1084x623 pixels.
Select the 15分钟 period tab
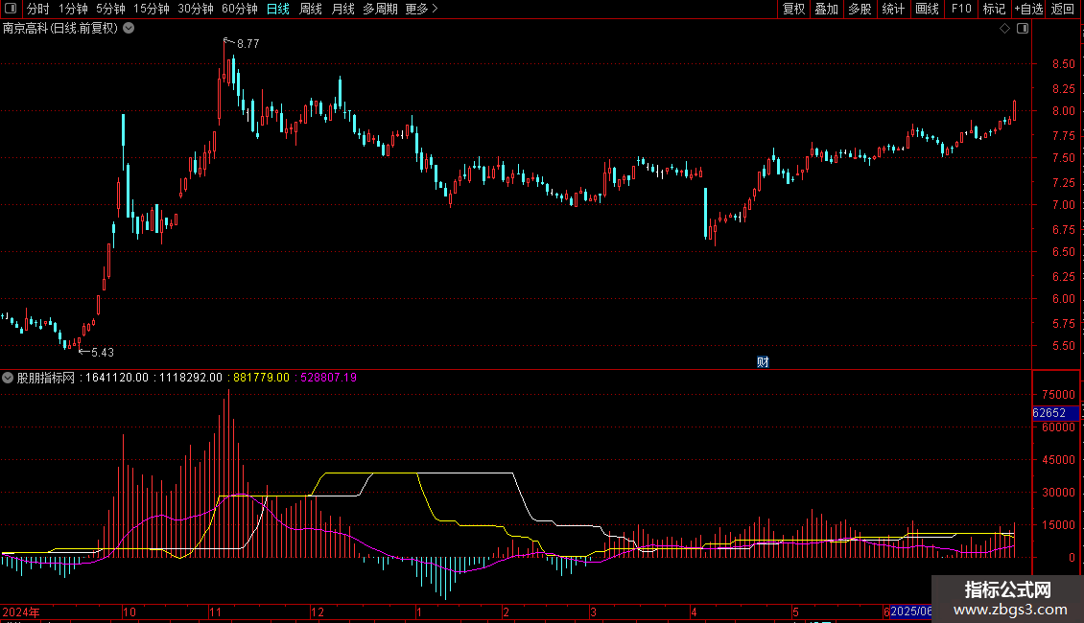pos(152,9)
